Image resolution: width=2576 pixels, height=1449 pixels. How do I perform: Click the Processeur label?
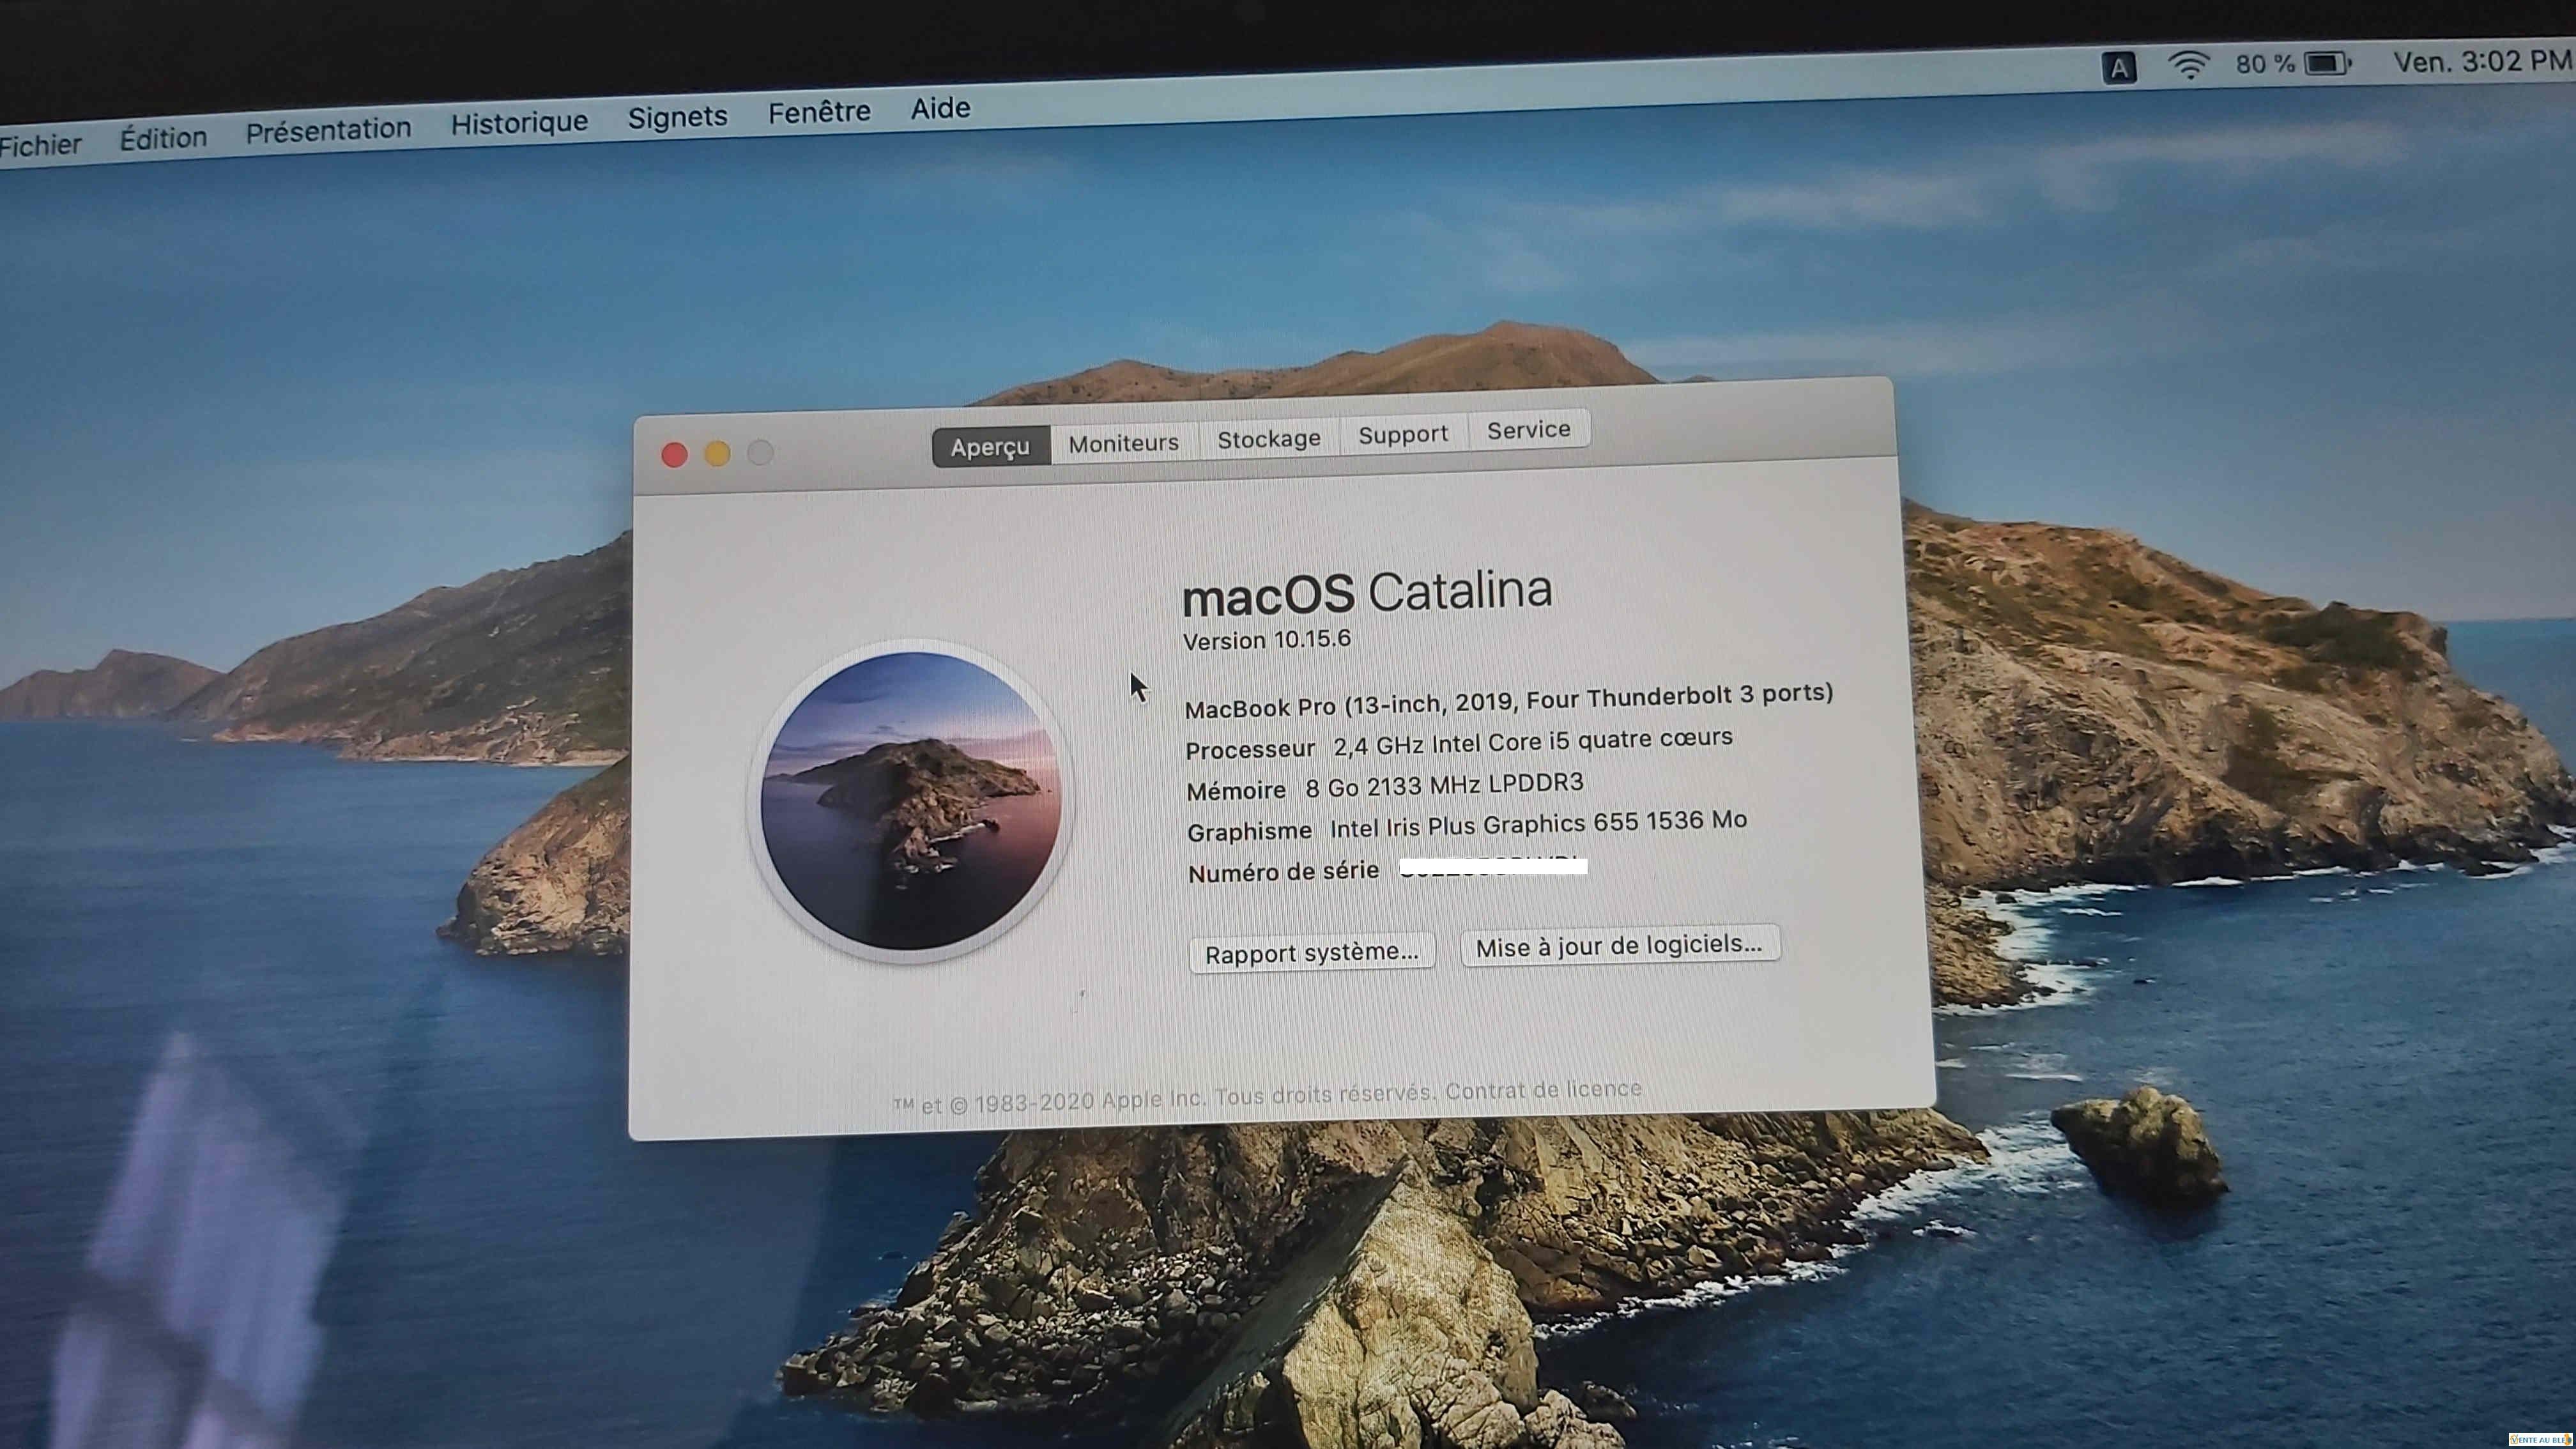point(1249,750)
